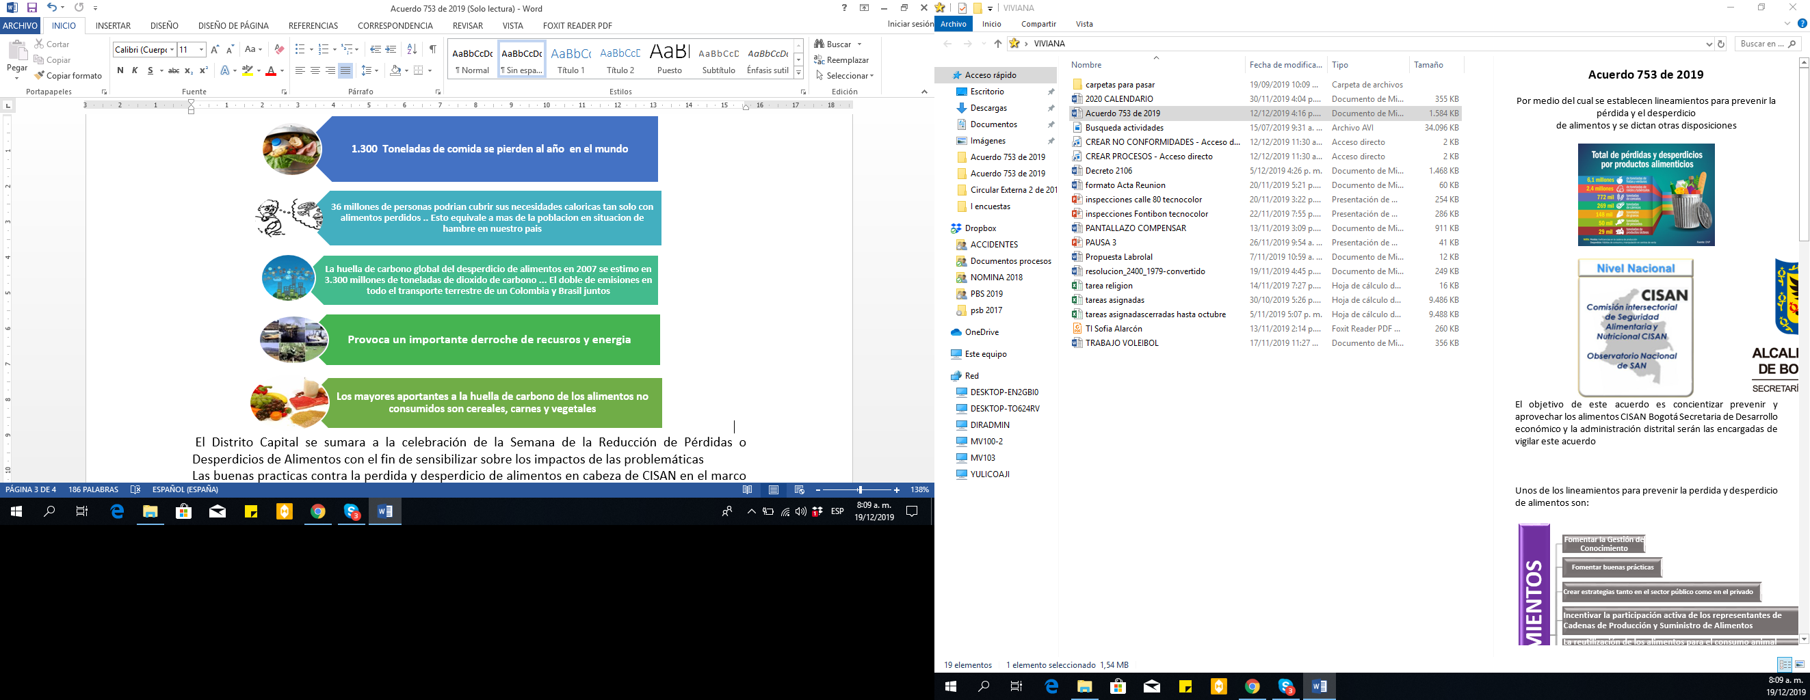Toggle show paragraph marks (¶)
The width and height of the screenshot is (1810, 700).
coord(433,49)
